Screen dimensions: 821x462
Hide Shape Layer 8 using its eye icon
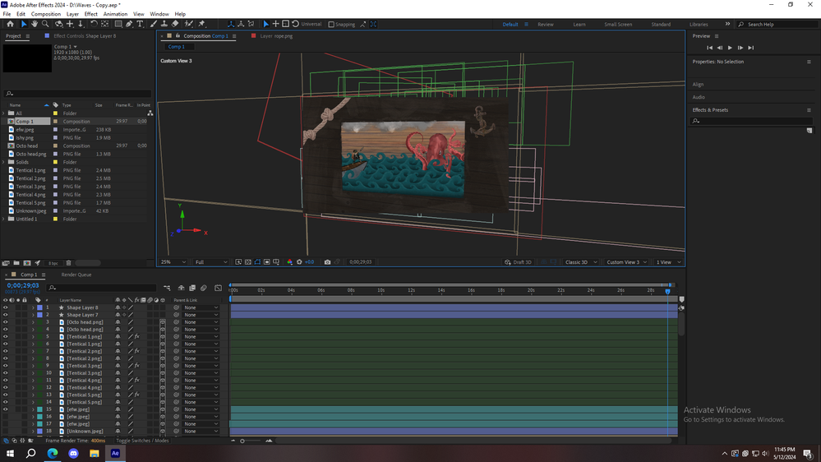point(5,307)
